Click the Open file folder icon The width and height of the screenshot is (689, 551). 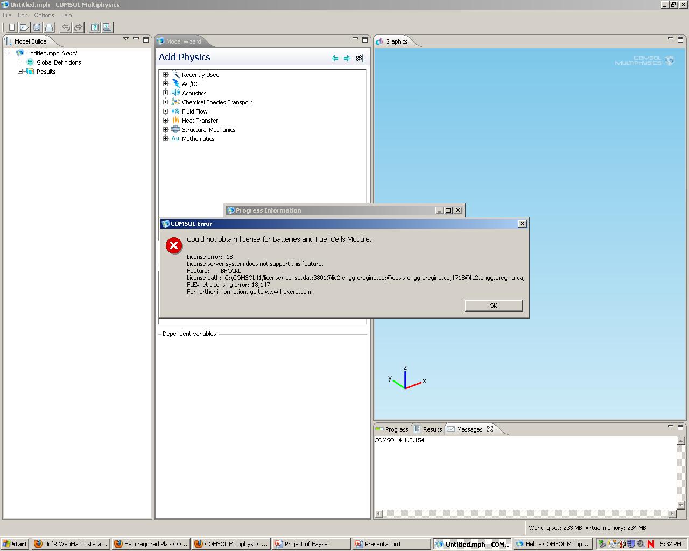click(24, 27)
